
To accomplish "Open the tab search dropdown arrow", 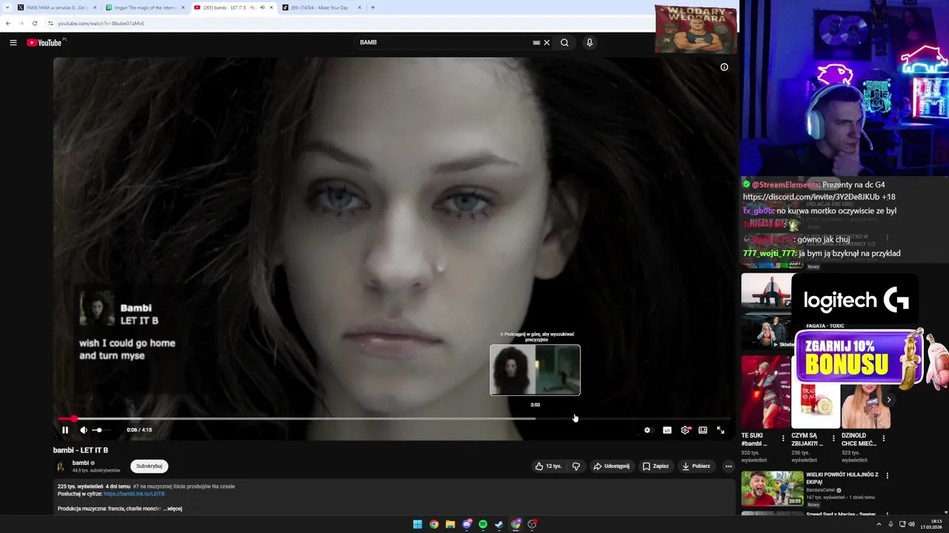I will coord(7,7).
